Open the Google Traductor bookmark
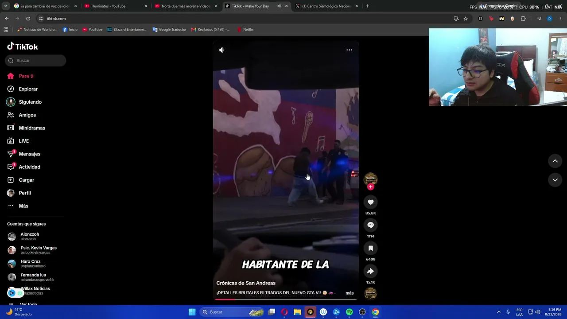 coord(169,30)
